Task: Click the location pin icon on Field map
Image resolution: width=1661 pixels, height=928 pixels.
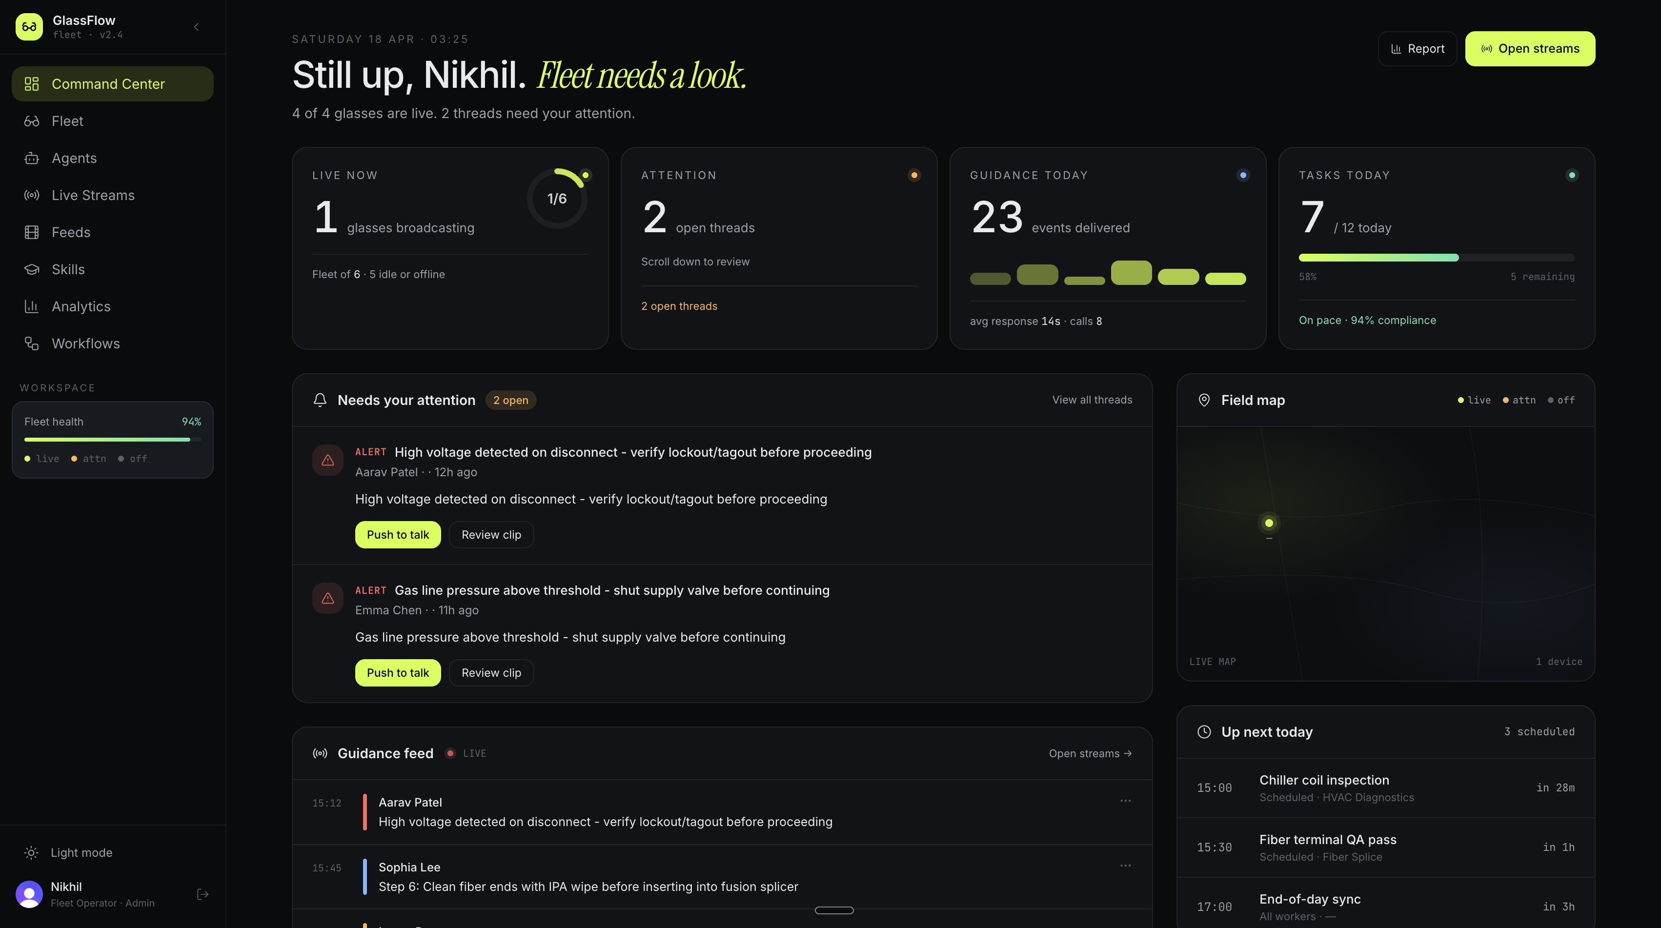Action: (1204, 400)
